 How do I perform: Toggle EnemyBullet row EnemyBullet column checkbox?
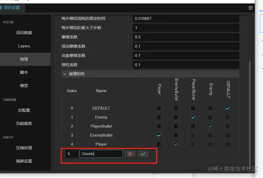(x=176, y=135)
